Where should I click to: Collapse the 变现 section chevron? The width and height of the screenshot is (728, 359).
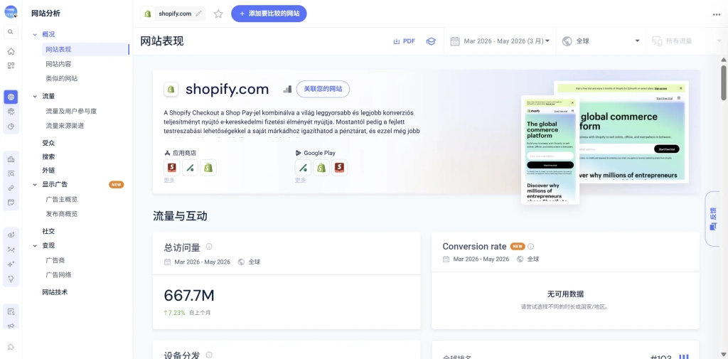coord(35,246)
